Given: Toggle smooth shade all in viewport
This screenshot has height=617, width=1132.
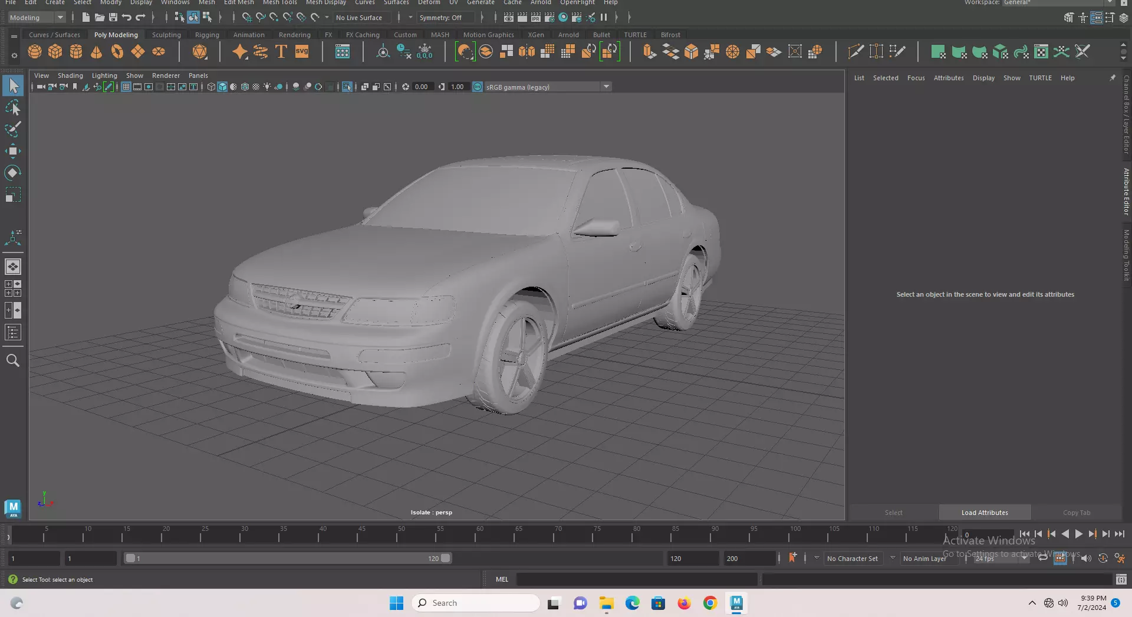Looking at the screenshot, I should coord(222,87).
